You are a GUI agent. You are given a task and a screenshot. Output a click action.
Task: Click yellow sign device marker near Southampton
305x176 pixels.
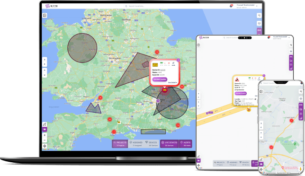(x=119, y=122)
